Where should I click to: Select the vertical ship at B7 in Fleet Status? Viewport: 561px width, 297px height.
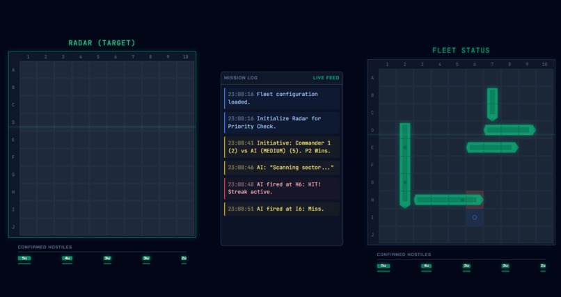[492, 104]
